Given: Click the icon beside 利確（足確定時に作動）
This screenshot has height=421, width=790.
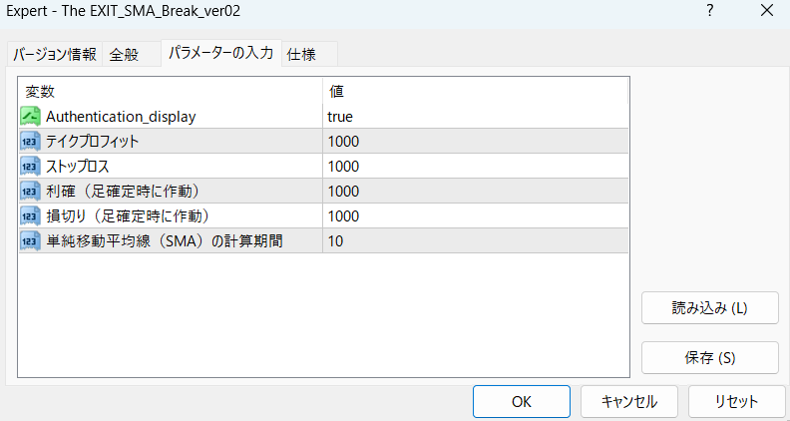Looking at the screenshot, I should [x=30, y=191].
